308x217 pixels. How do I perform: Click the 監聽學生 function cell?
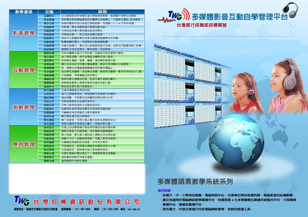click(49, 38)
